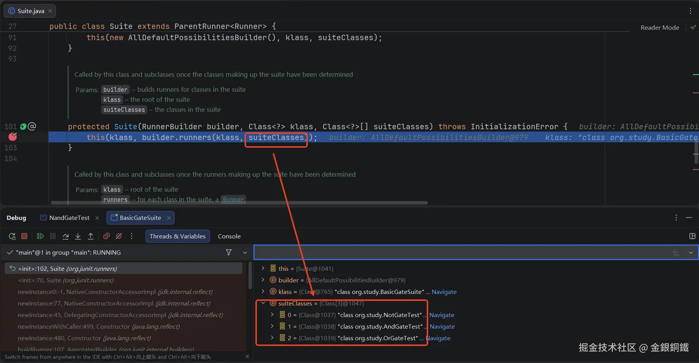Expand the 'this' variable node

[263, 268]
